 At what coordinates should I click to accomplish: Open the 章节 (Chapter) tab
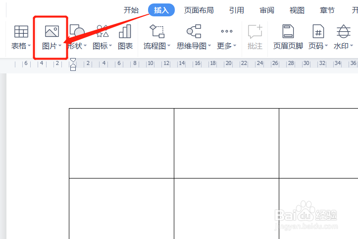[327, 10]
